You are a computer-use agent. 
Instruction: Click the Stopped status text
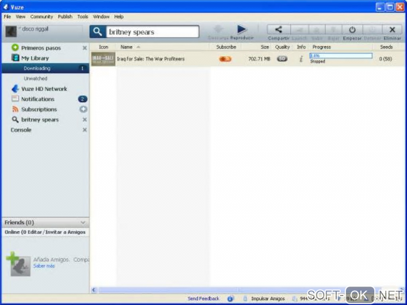pyautogui.click(x=318, y=61)
